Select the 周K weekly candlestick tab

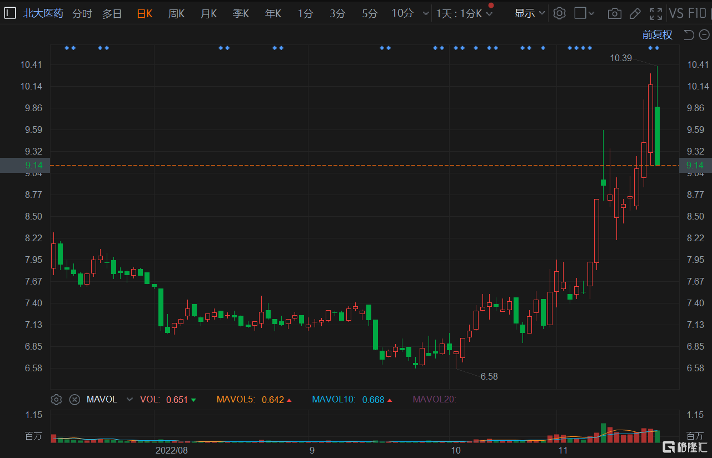pyautogui.click(x=177, y=14)
